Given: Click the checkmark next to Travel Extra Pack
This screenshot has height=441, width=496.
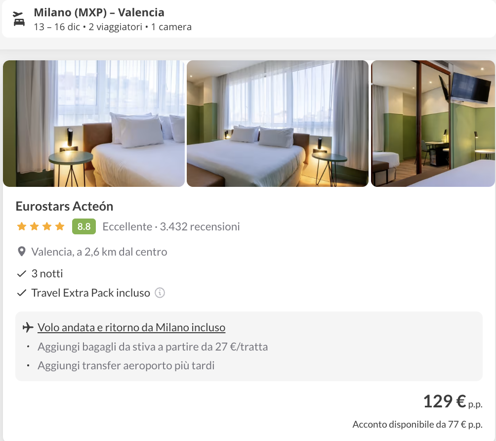Looking at the screenshot, I should click(22, 293).
